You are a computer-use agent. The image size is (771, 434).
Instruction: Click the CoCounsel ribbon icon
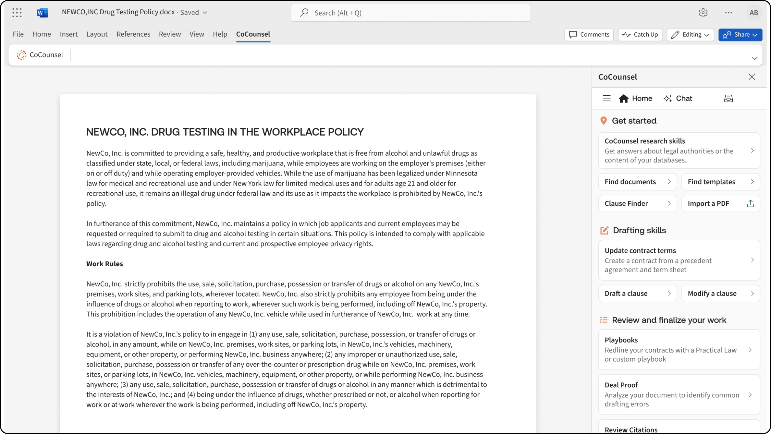(x=22, y=55)
